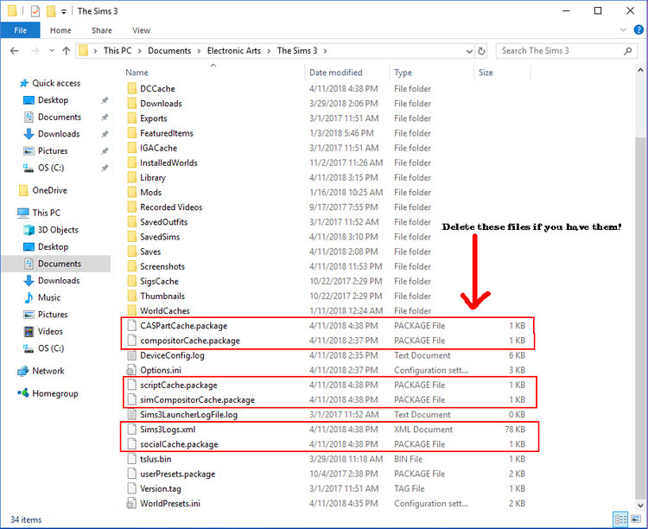Click the scroll down arrow of file list
648x529 pixels.
pyautogui.click(x=640, y=506)
